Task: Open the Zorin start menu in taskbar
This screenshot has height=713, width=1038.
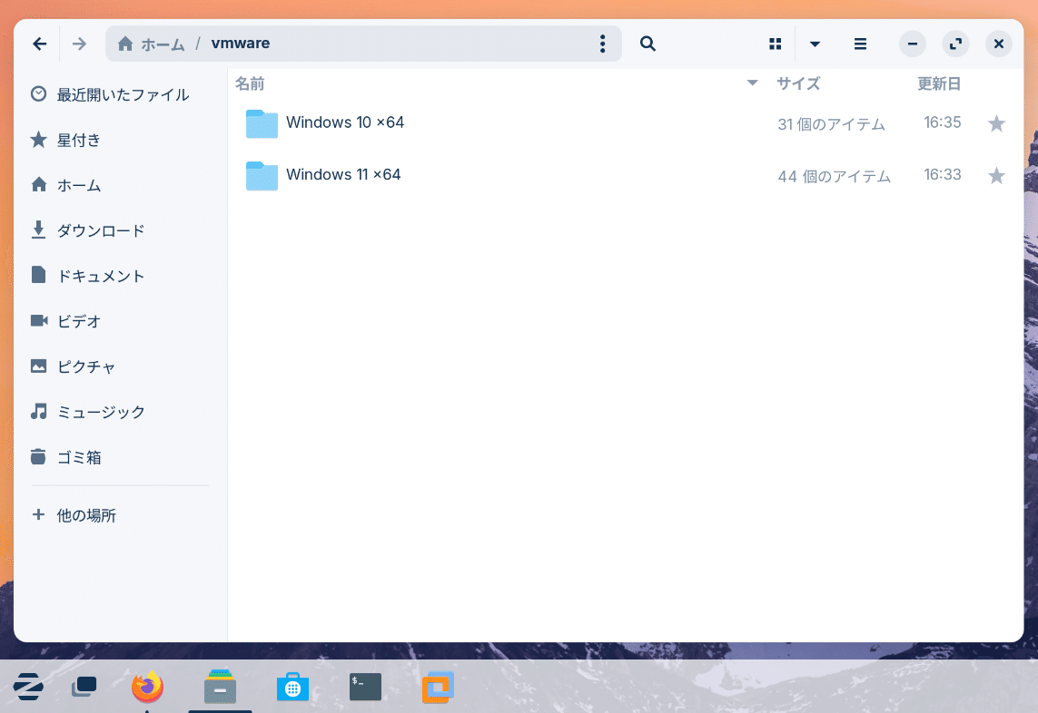Action: pos(28,688)
